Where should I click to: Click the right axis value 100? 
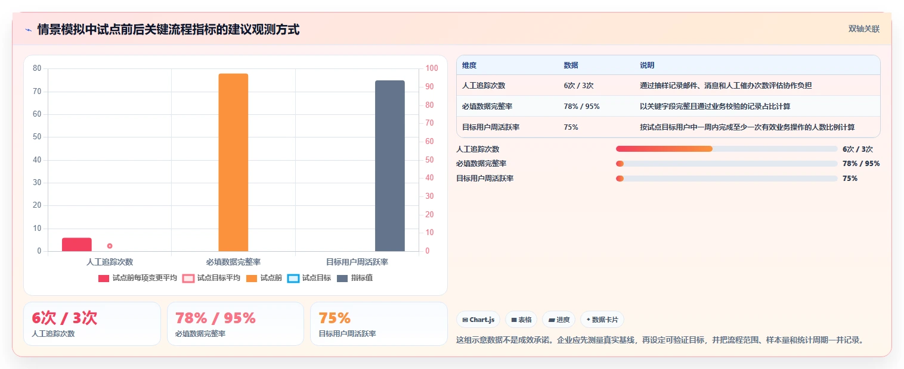coord(431,68)
